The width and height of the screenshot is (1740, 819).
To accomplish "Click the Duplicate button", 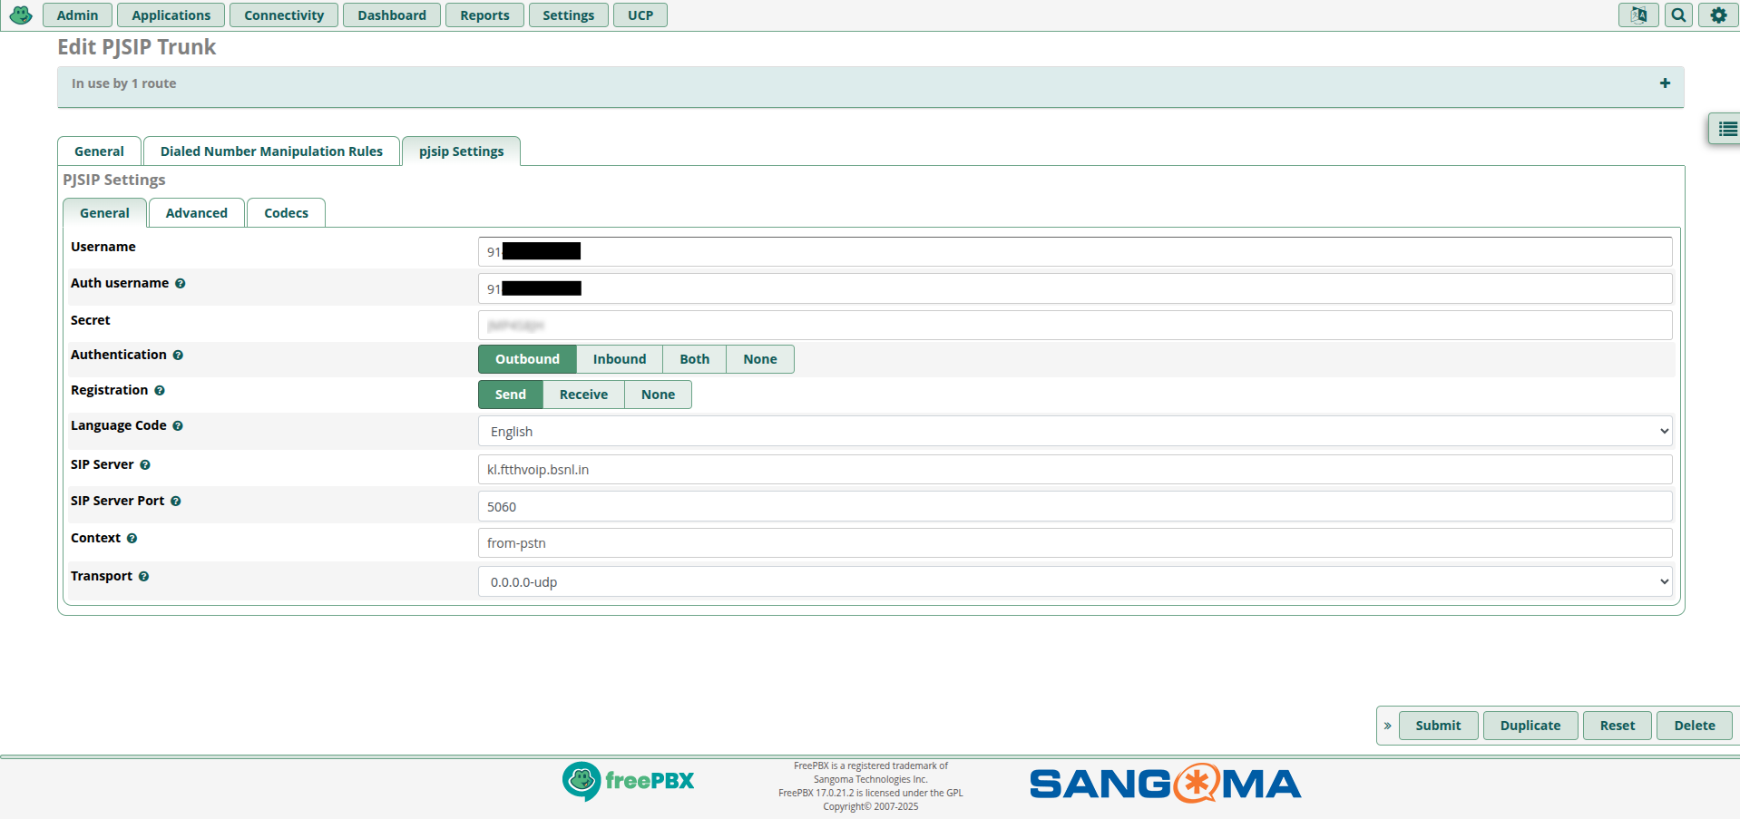I will [x=1530, y=726].
